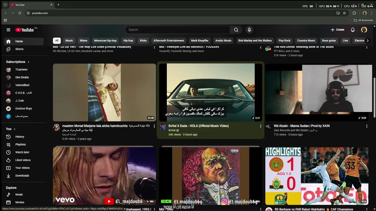Open Shorts in the sidebar

click(x=23, y=49)
